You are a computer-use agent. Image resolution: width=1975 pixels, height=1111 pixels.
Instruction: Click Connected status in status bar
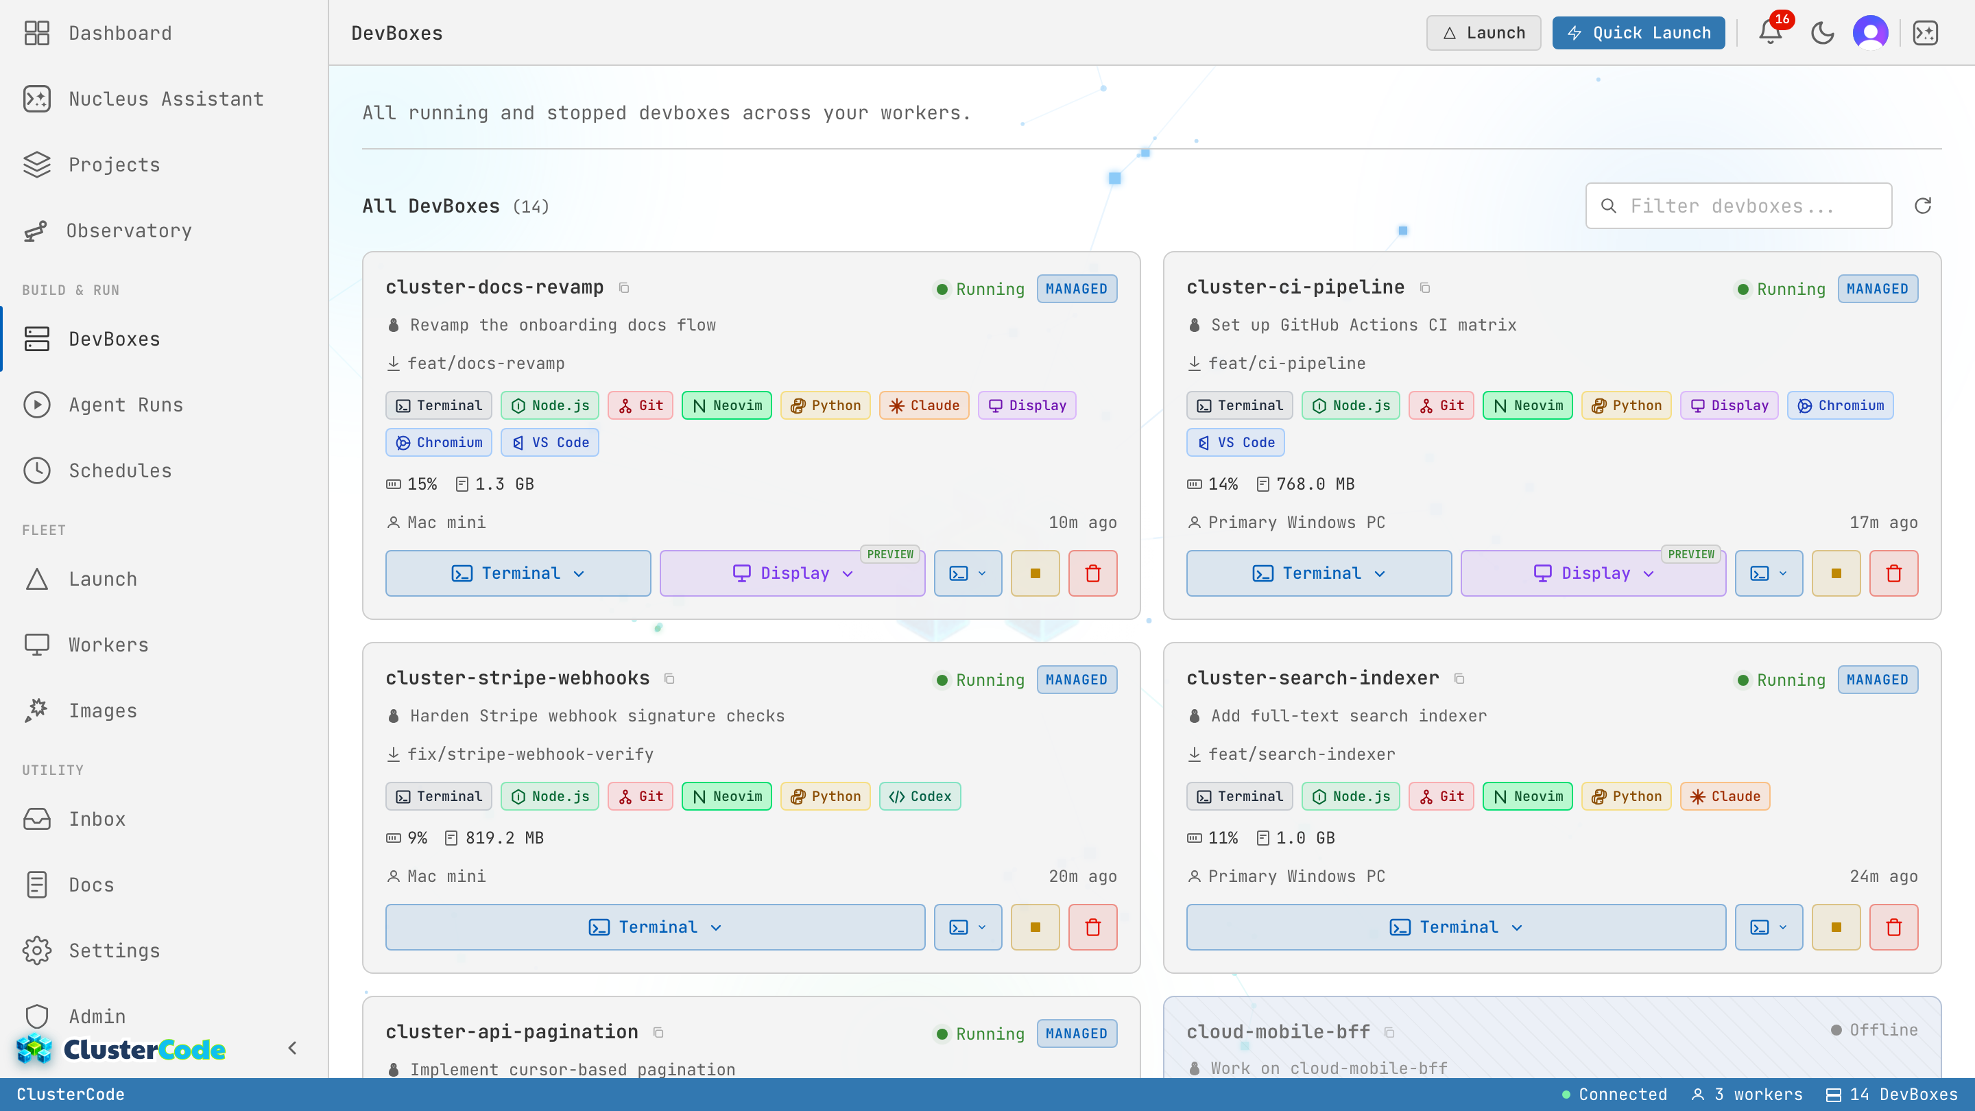(1614, 1094)
